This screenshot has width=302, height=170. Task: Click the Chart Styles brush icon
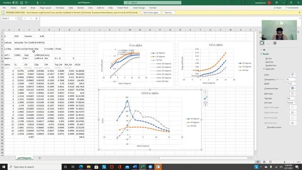click(x=206, y=98)
